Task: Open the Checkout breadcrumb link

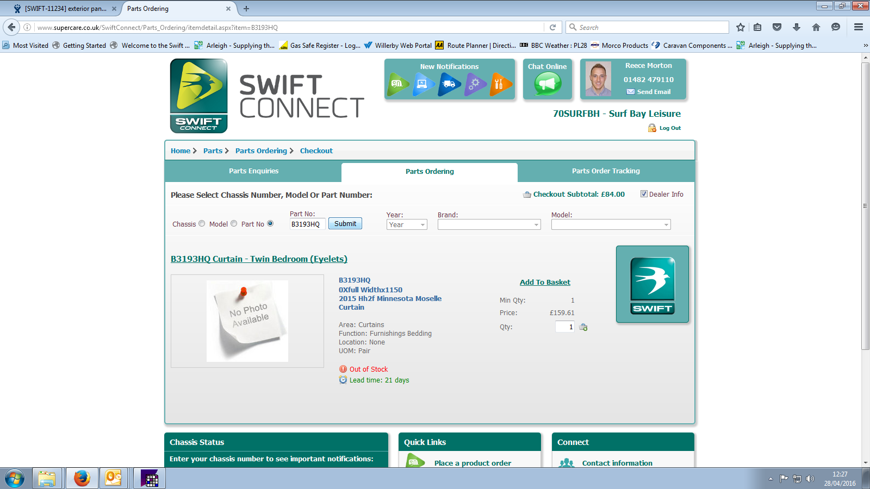Action: (x=316, y=151)
